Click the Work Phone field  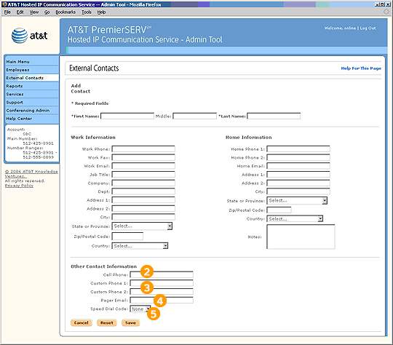[x=143, y=149]
